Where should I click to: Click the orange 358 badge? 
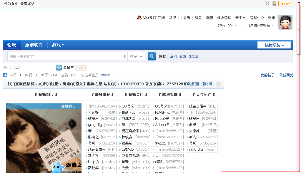(80, 68)
